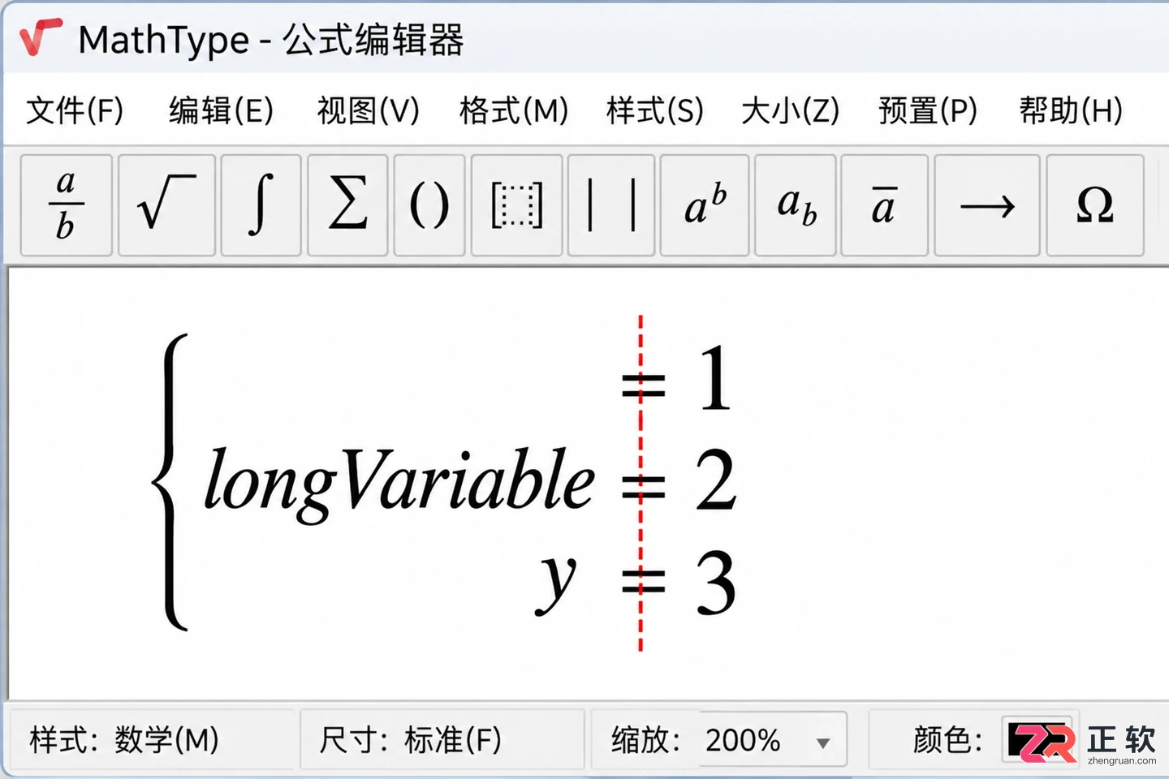The image size is (1169, 779).
Task: Insert a summation template
Action: [x=347, y=205]
